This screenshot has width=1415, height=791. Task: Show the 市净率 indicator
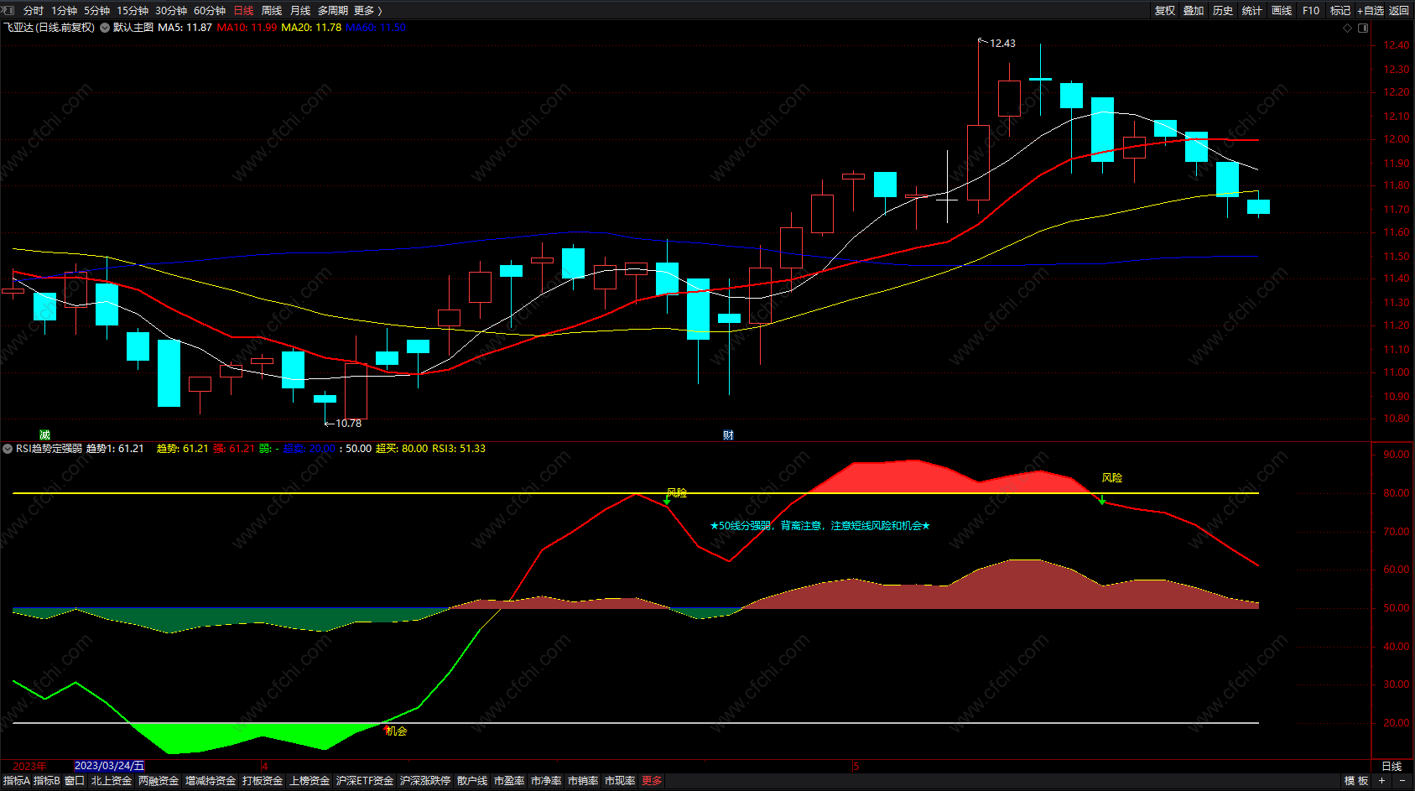(x=546, y=781)
